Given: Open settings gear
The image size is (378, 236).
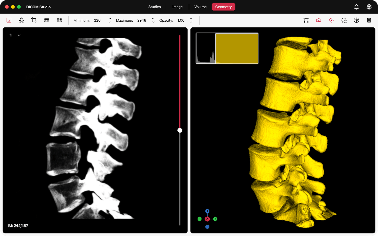Looking at the screenshot, I should coord(369,7).
